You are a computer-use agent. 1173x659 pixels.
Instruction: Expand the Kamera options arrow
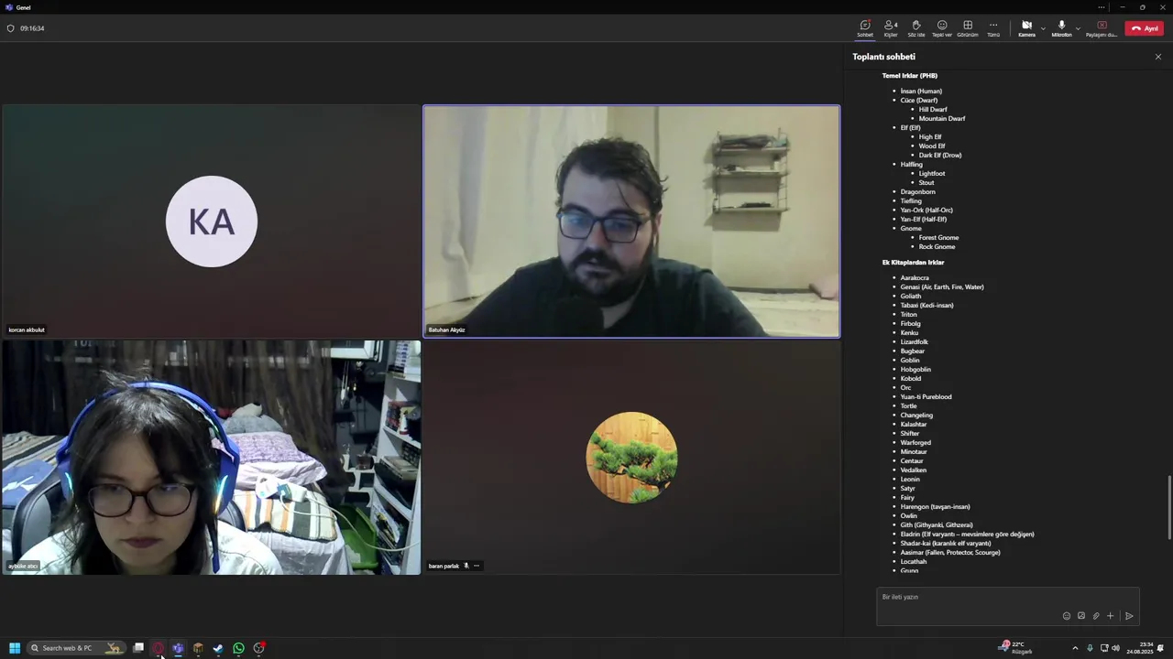pos(1043,28)
